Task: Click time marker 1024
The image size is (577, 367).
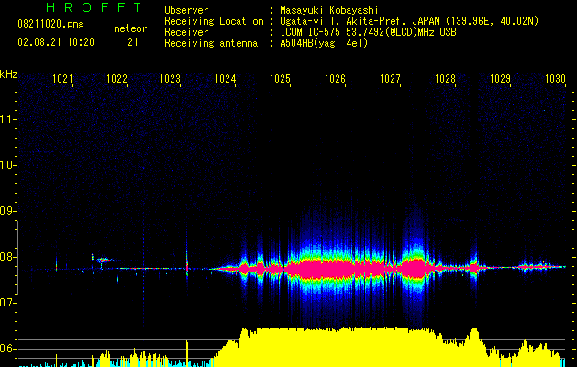Action: tap(226, 79)
